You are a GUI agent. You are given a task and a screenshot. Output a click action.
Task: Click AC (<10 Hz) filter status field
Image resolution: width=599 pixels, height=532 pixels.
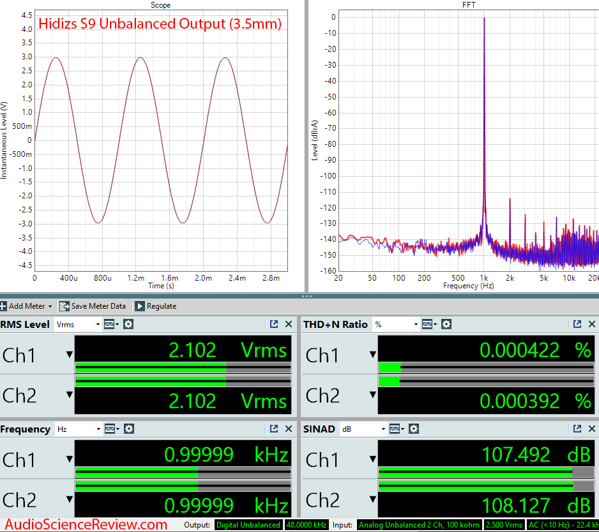[563, 525]
